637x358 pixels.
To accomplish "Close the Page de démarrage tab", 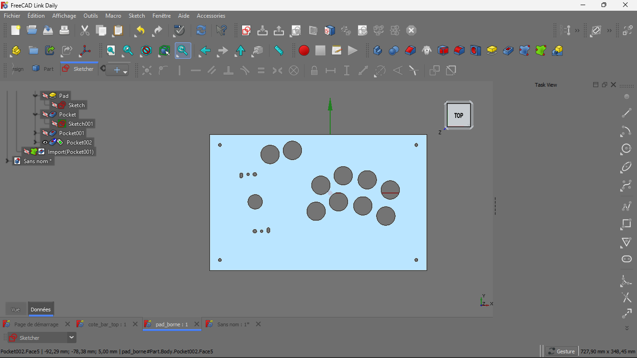I will click(x=68, y=324).
